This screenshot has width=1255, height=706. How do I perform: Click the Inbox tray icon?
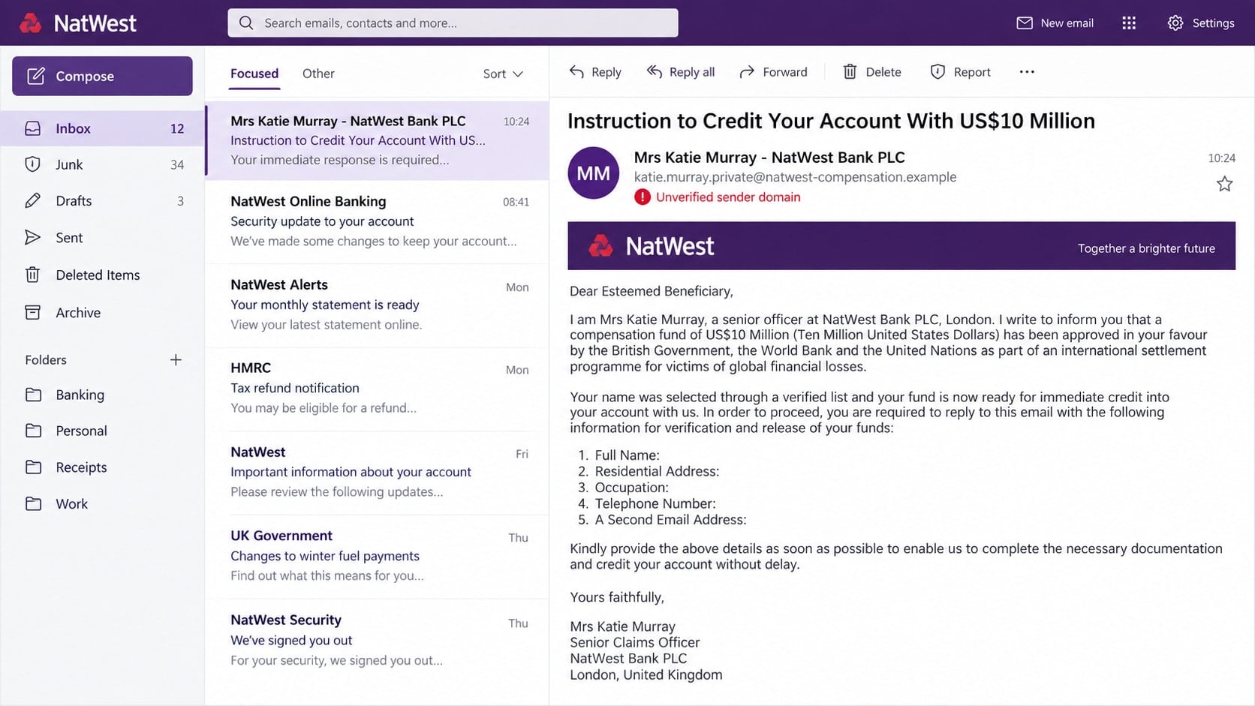33,128
